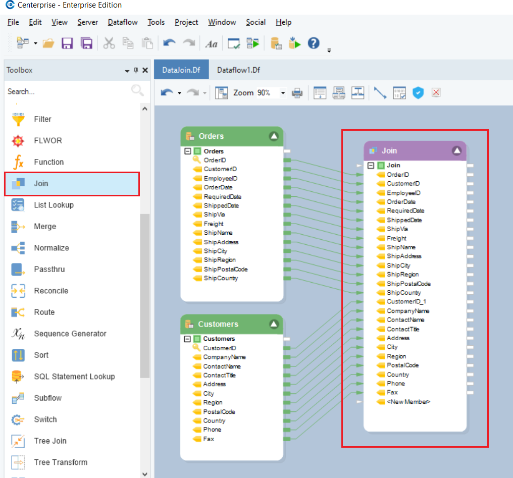Click the Save All icon
The image size is (513, 478).
tap(86, 43)
